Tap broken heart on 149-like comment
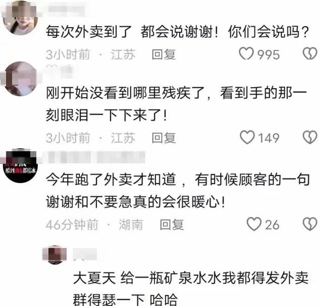Image resolution: width=321 pixels, height=306 pixels. pos(310,137)
